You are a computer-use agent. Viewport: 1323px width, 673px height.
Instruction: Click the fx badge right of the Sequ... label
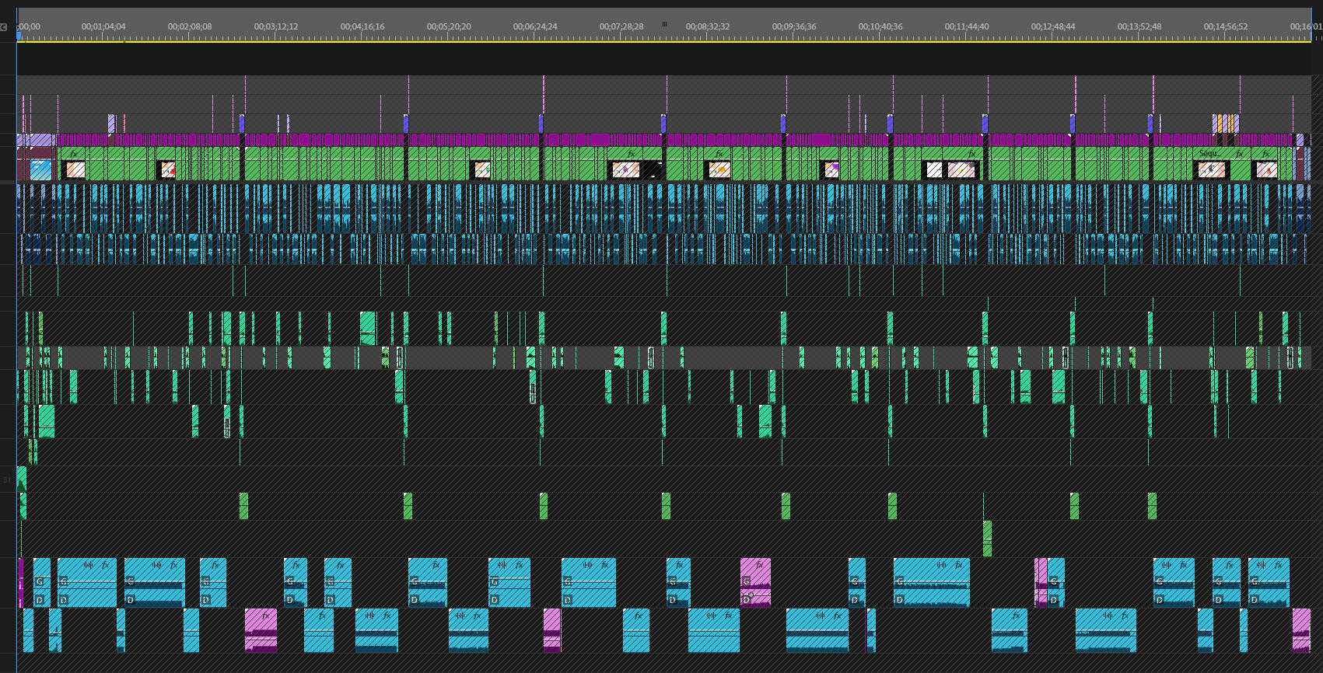coord(1239,154)
